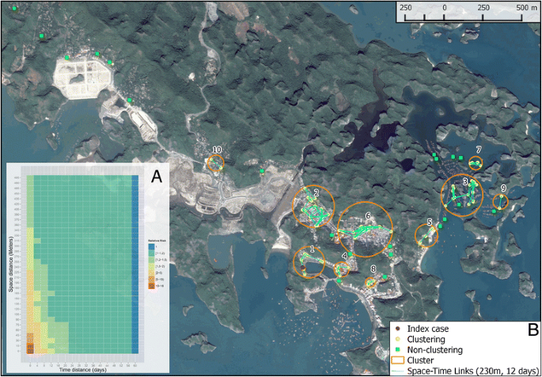Click the Space-Time Links legend line symbol
The width and height of the screenshot is (542, 377).
click(x=397, y=371)
